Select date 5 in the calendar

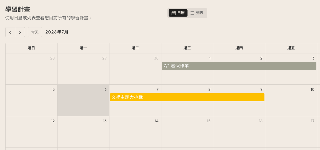coord(54,90)
